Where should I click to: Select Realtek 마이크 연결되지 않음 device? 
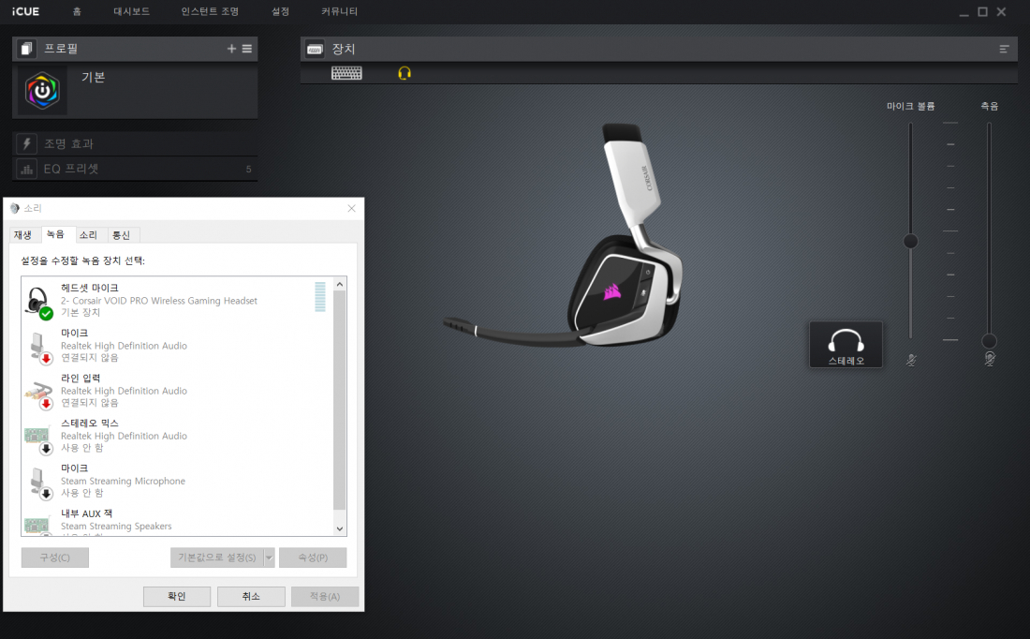[177, 345]
